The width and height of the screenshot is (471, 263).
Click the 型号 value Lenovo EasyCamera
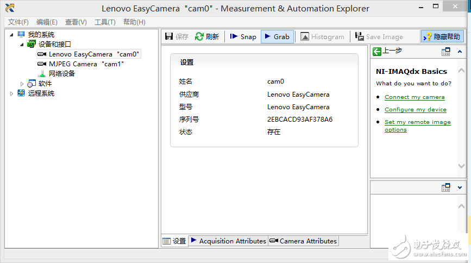(x=298, y=107)
